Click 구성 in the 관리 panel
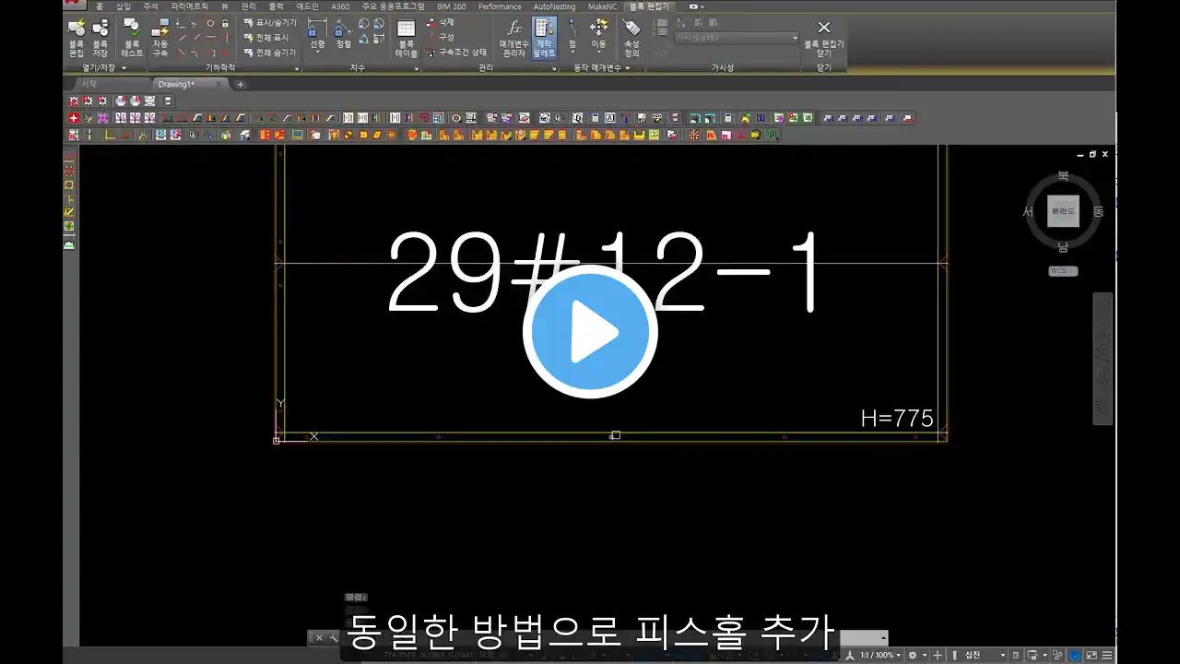This screenshot has width=1180, height=664. click(x=441, y=38)
